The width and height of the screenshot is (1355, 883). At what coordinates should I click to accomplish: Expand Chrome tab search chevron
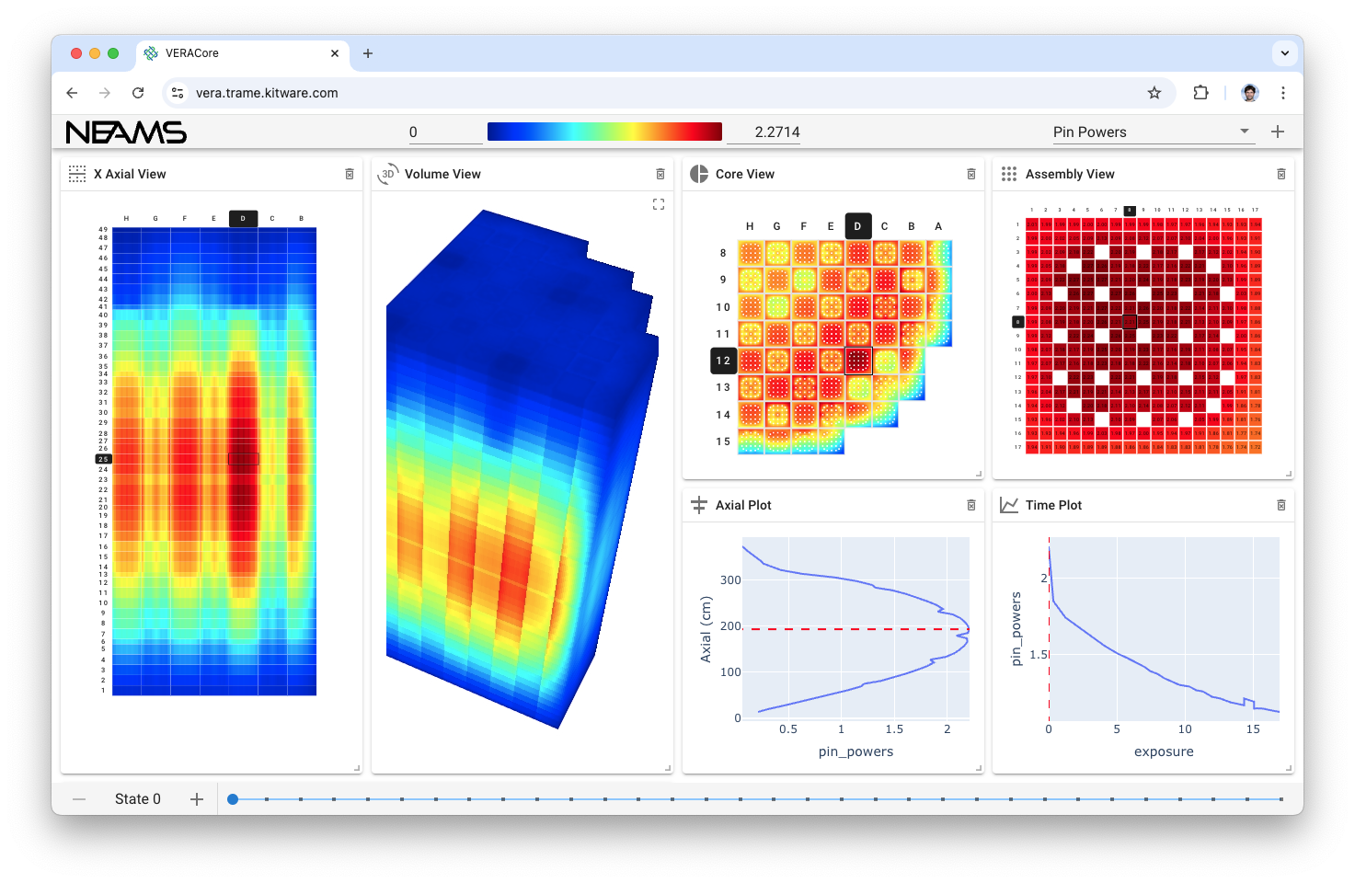click(x=1285, y=53)
